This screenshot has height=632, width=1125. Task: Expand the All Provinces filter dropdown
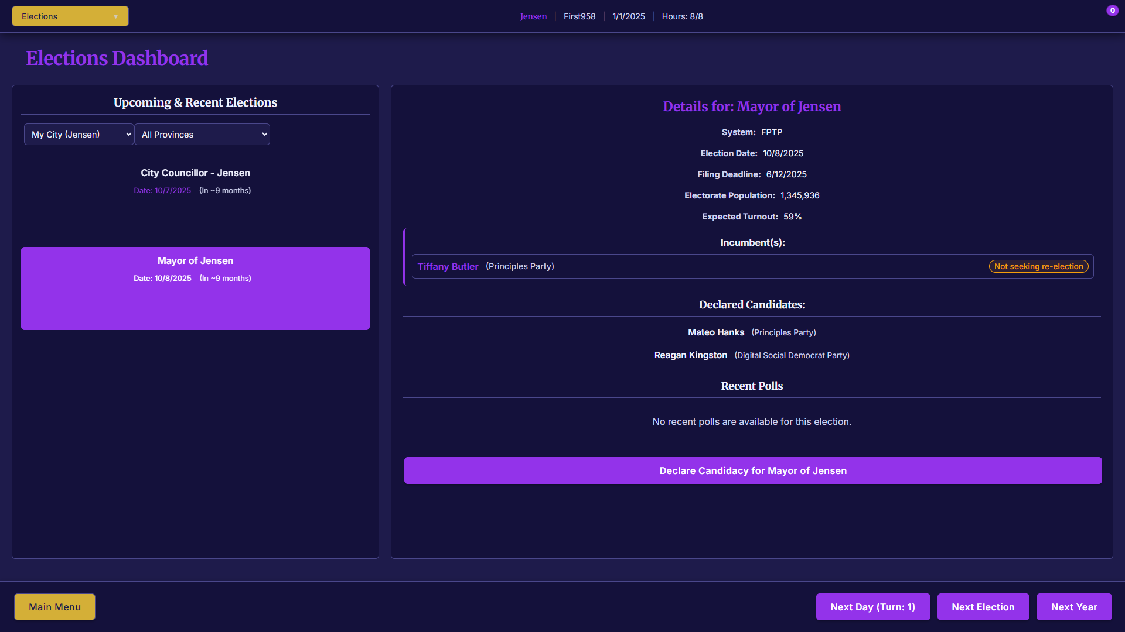pyautogui.click(x=202, y=135)
